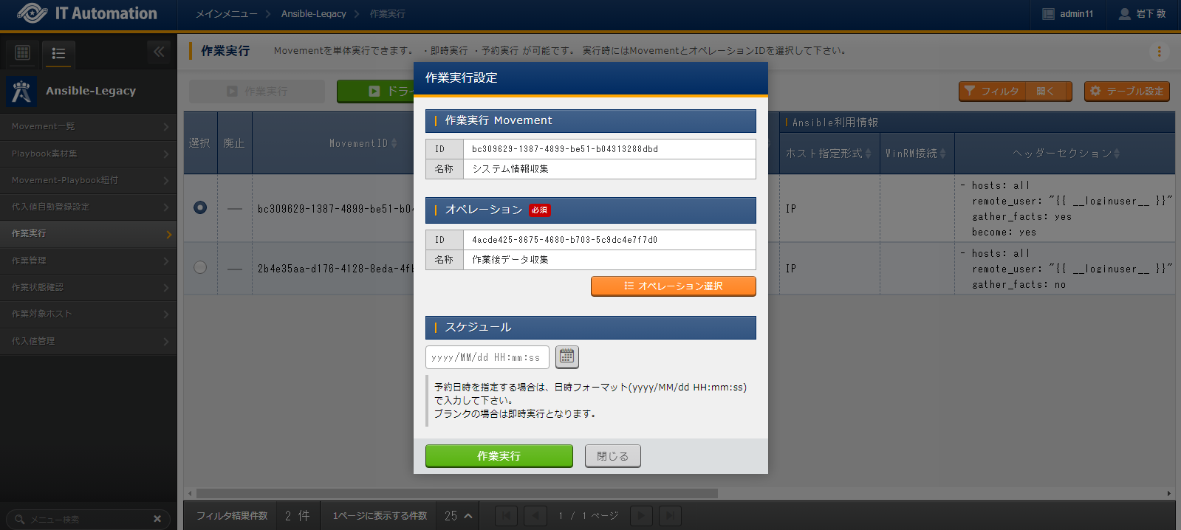Sort by Movement ID column arrows
Screen dimensions: 1181x530
coord(394,143)
